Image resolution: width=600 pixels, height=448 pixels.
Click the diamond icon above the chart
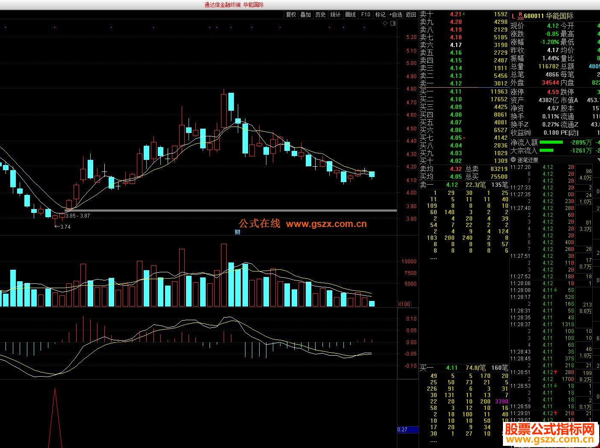coord(385,23)
